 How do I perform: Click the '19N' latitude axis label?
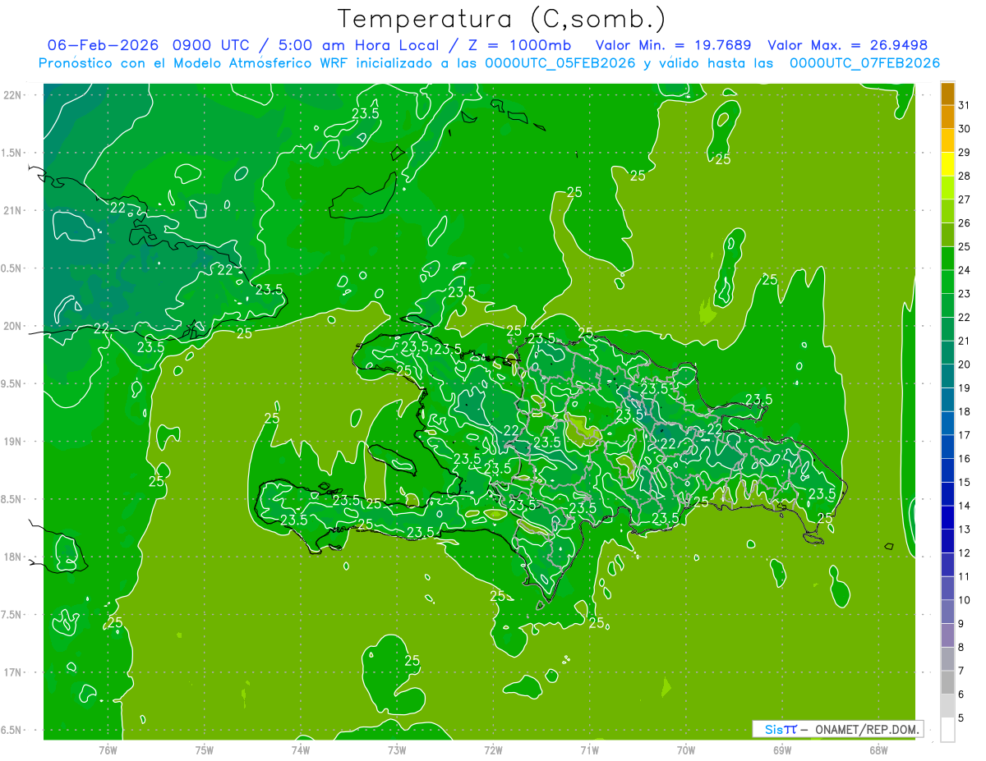(12, 442)
